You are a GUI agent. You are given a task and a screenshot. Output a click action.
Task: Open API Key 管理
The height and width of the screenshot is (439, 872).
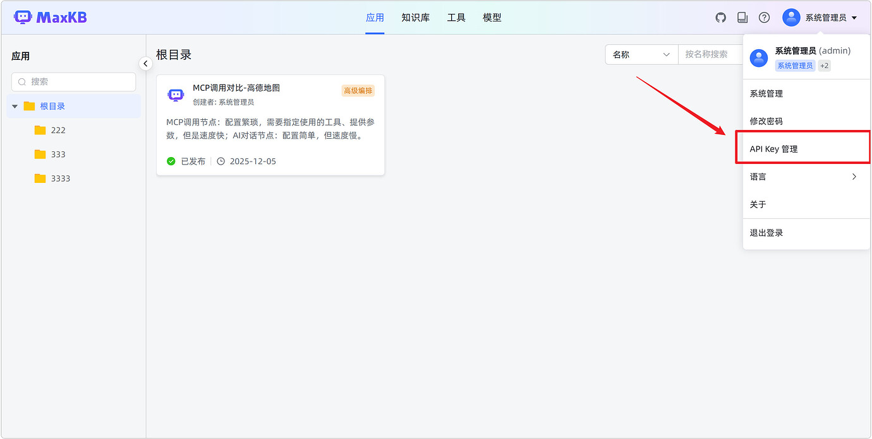point(806,149)
